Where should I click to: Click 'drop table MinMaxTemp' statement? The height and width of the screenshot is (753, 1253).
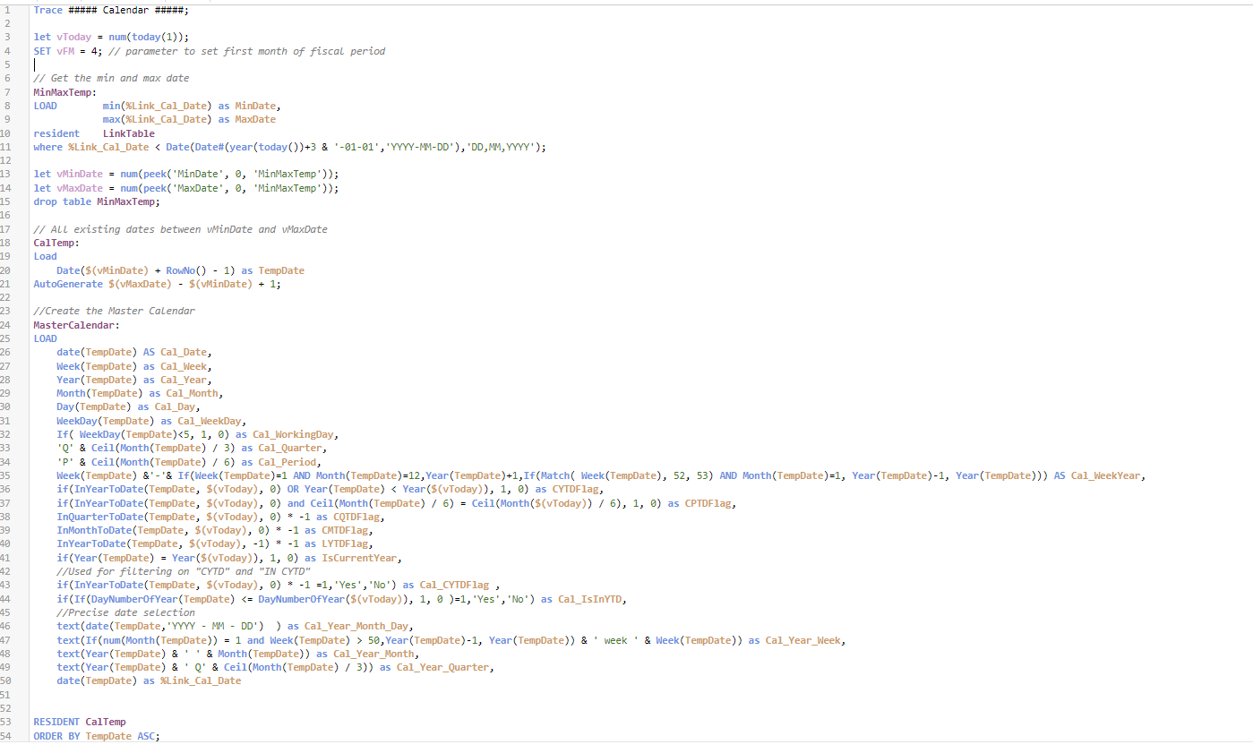[x=96, y=201]
